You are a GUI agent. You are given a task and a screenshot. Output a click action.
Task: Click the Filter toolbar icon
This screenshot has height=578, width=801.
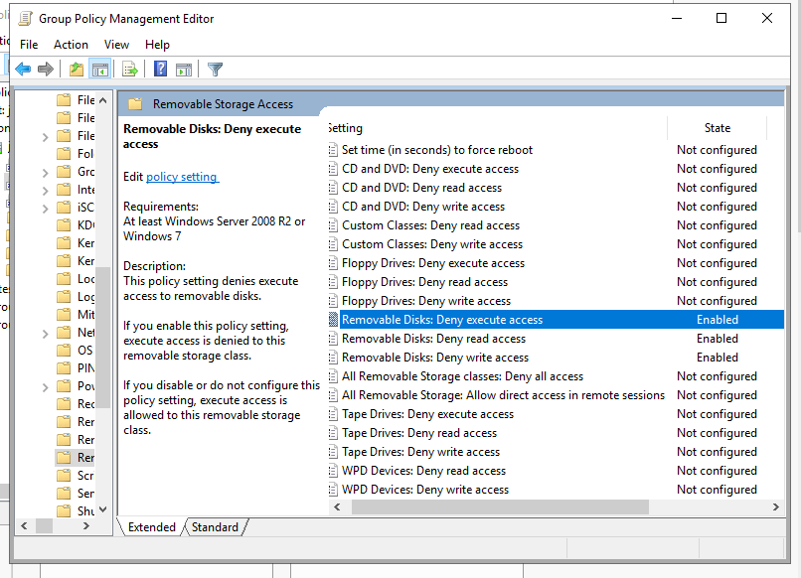click(215, 69)
